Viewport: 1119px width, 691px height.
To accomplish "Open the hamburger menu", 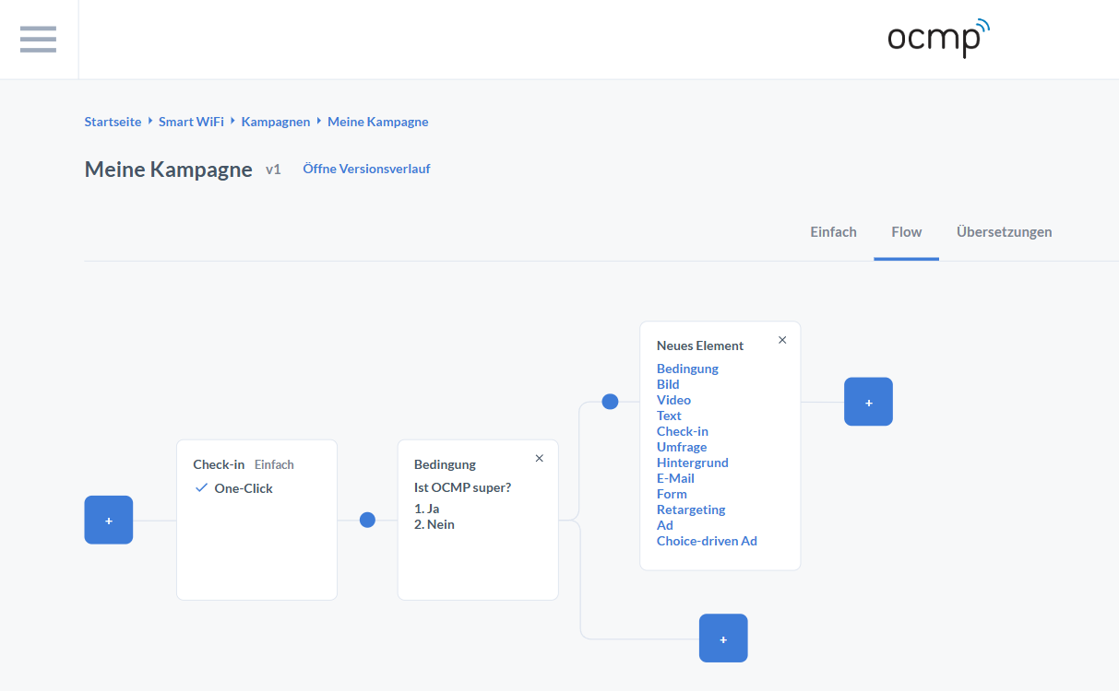I will tap(38, 40).
